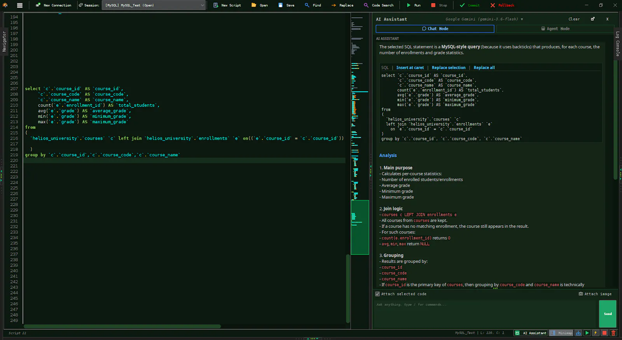The height and width of the screenshot is (340, 622).
Task: Open the Find tool
Action: click(x=313, y=5)
